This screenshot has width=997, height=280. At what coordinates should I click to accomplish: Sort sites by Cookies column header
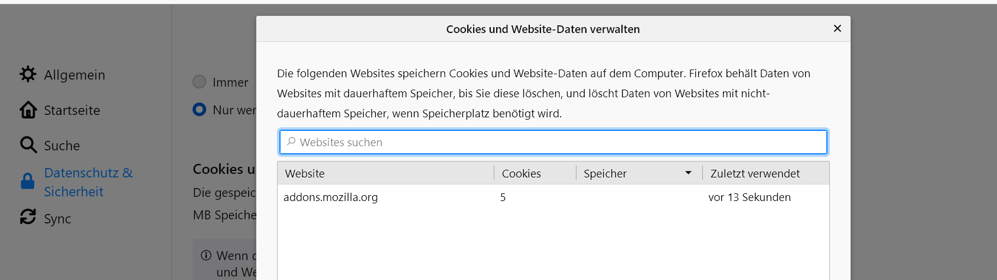tap(522, 173)
